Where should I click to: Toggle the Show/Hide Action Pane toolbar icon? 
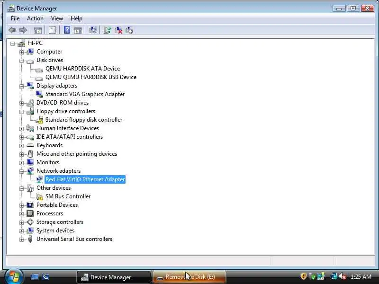[x=78, y=30]
